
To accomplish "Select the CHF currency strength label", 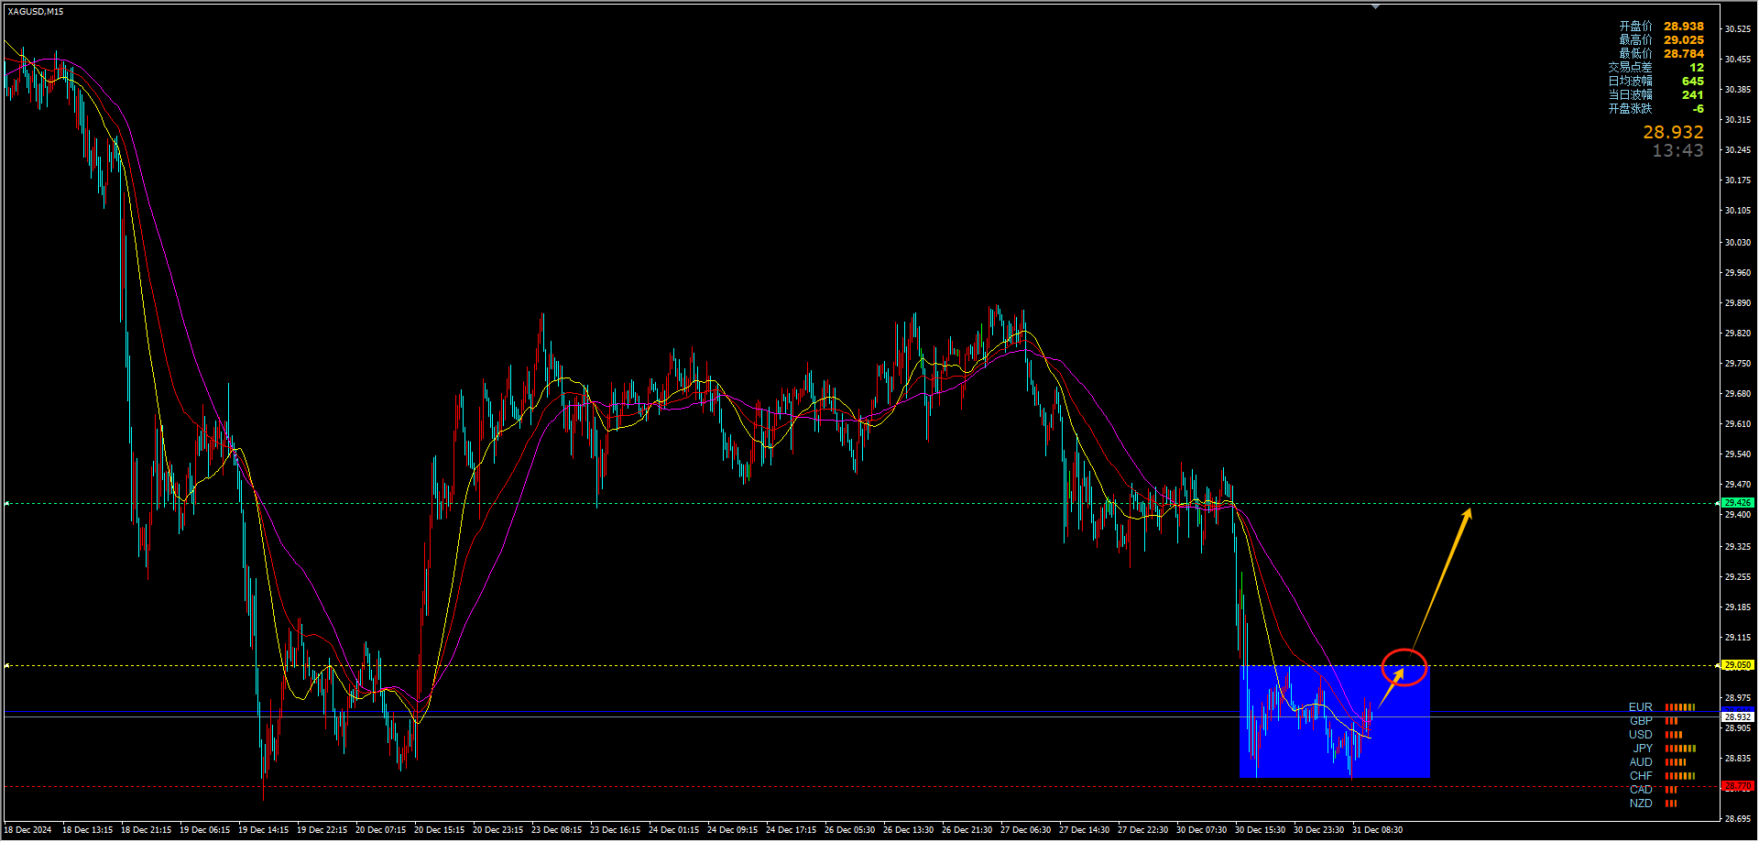I will pos(1641,776).
